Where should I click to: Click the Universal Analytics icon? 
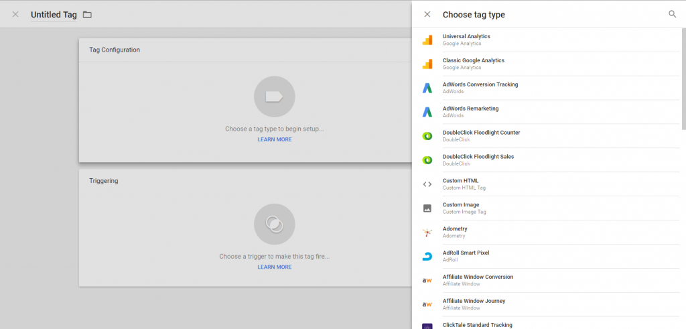click(427, 40)
